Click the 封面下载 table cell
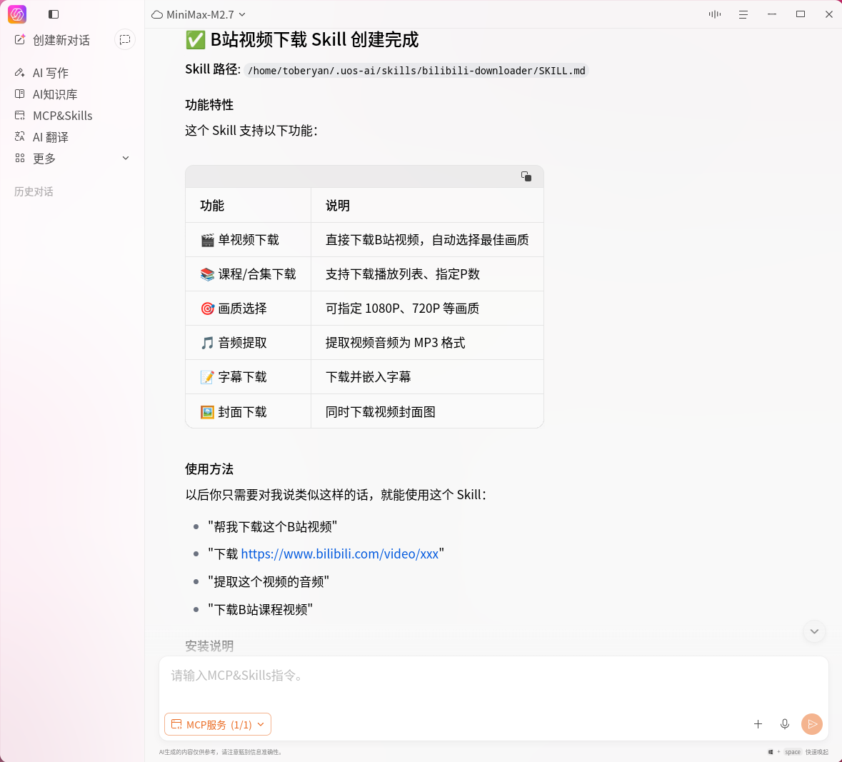The image size is (842, 762). [x=248, y=412]
